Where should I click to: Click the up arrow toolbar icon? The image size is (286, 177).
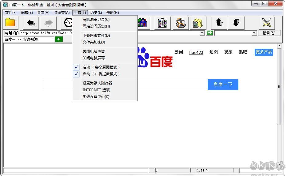pyautogui.click(x=218, y=22)
